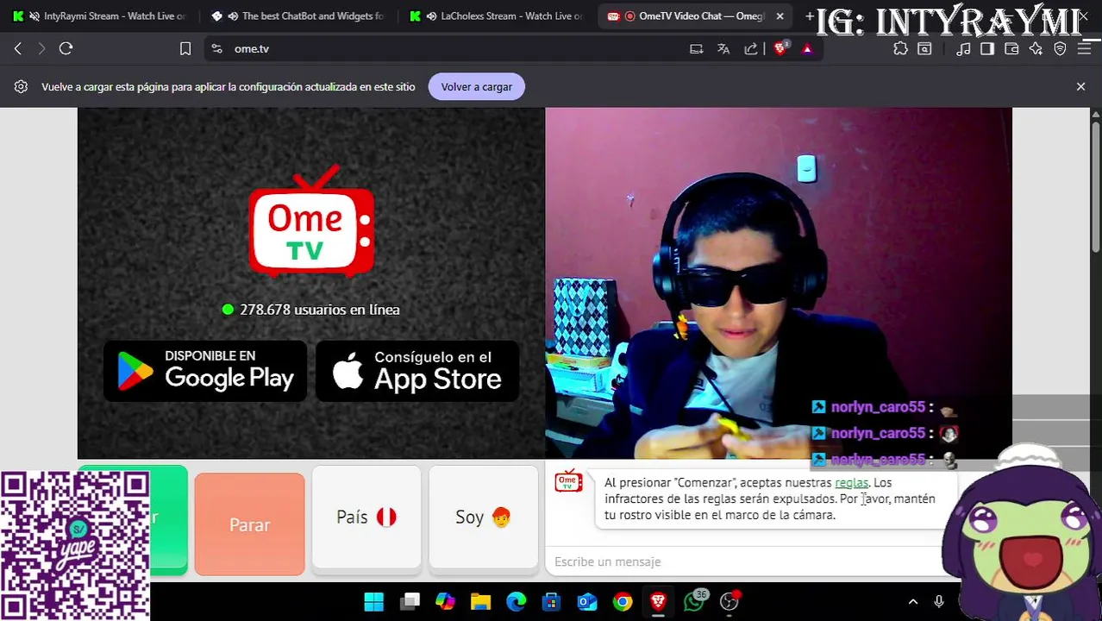
Task: Click the share page icon
Action: 751,49
